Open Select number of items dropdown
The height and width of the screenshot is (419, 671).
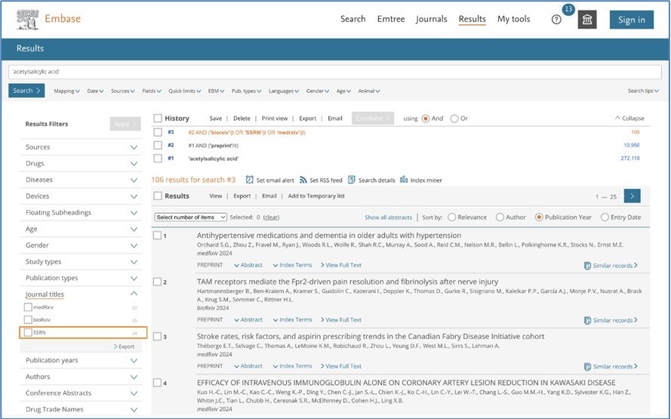coord(190,217)
